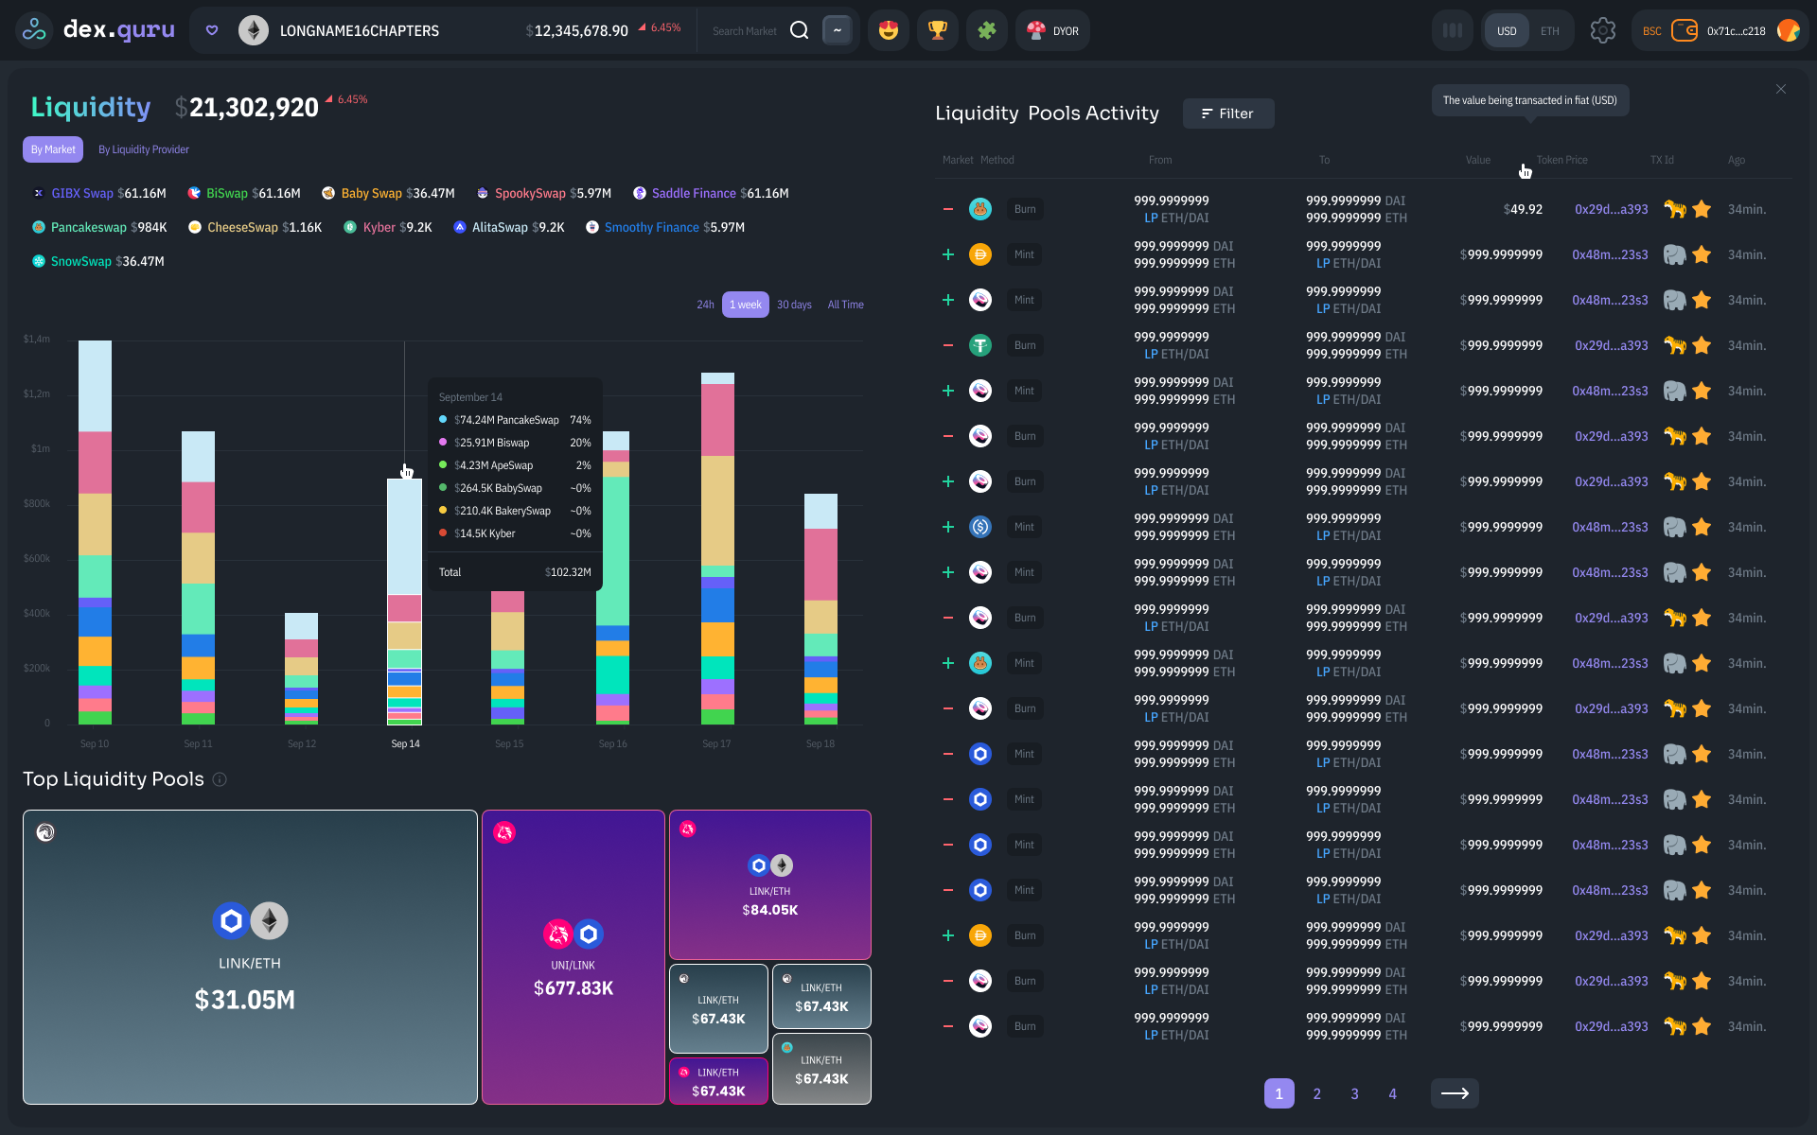
Task: Click the tiger icon in $49.92 row
Action: click(1675, 209)
